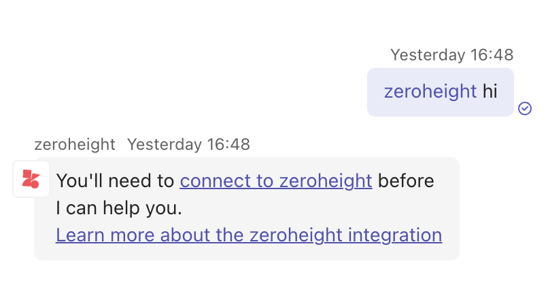
Task: Open the "connect to zeroheight" link
Action: point(275,181)
